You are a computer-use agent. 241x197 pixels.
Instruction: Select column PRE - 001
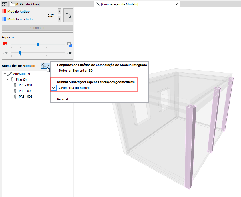point(25,85)
